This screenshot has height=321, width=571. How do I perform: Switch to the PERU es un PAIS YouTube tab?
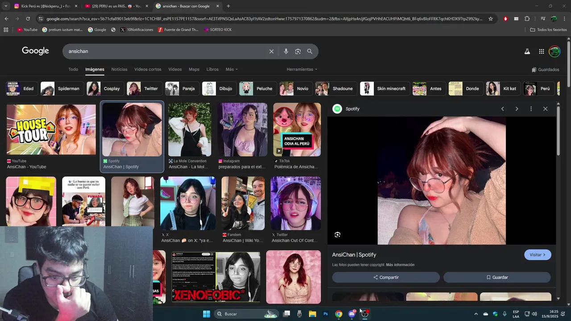pos(116,6)
